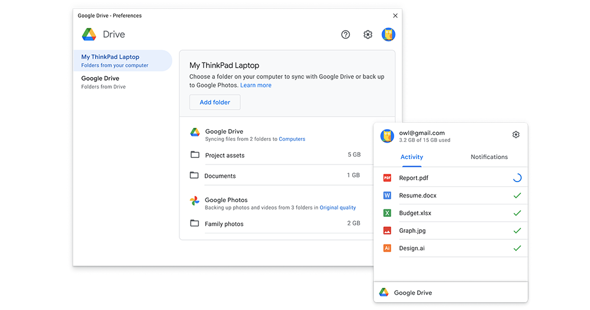Click the 3.2 GB of 15 GB used text
590x310 pixels.
click(x=424, y=140)
